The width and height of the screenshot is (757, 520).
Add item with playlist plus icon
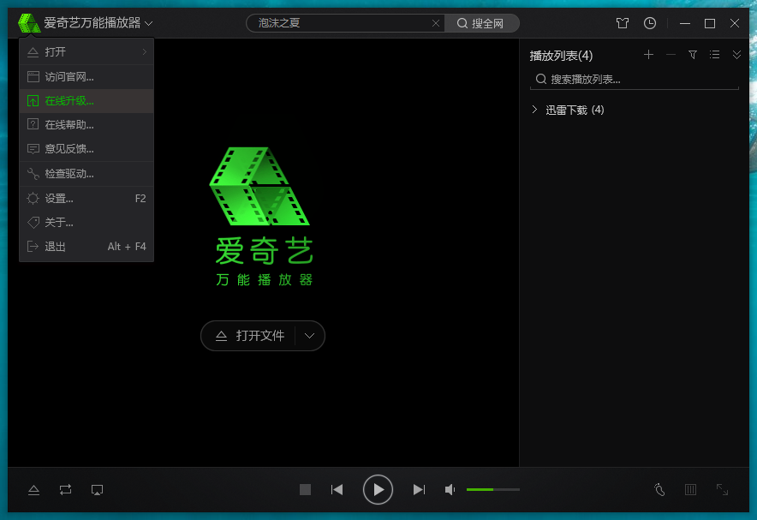point(649,55)
